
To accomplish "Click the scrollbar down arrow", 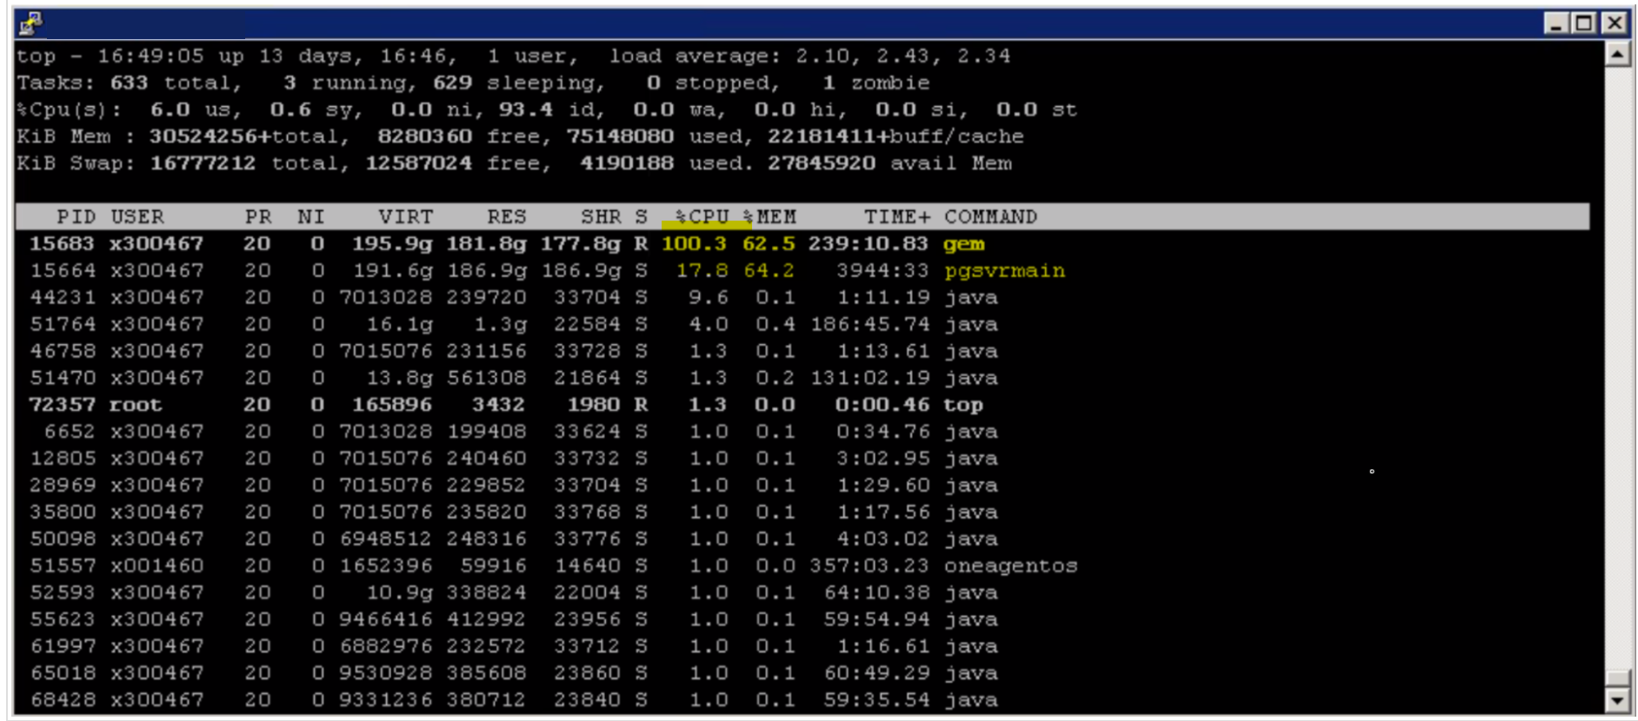I will (x=1617, y=700).
